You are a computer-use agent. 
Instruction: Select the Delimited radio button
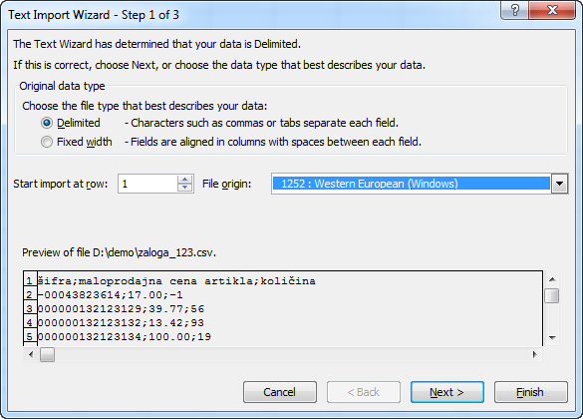pos(47,123)
